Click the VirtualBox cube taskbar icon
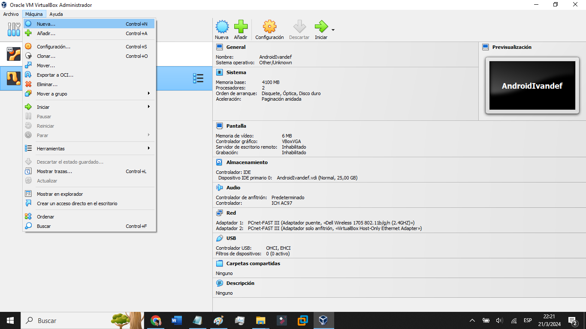The height and width of the screenshot is (329, 586). pyautogui.click(x=323, y=320)
